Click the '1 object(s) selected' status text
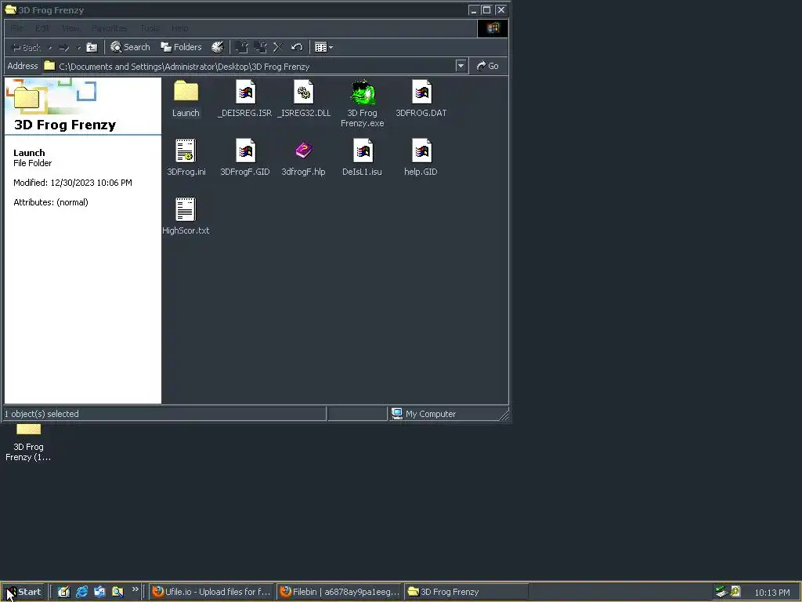Screen dimensions: 802x602 tap(42, 414)
